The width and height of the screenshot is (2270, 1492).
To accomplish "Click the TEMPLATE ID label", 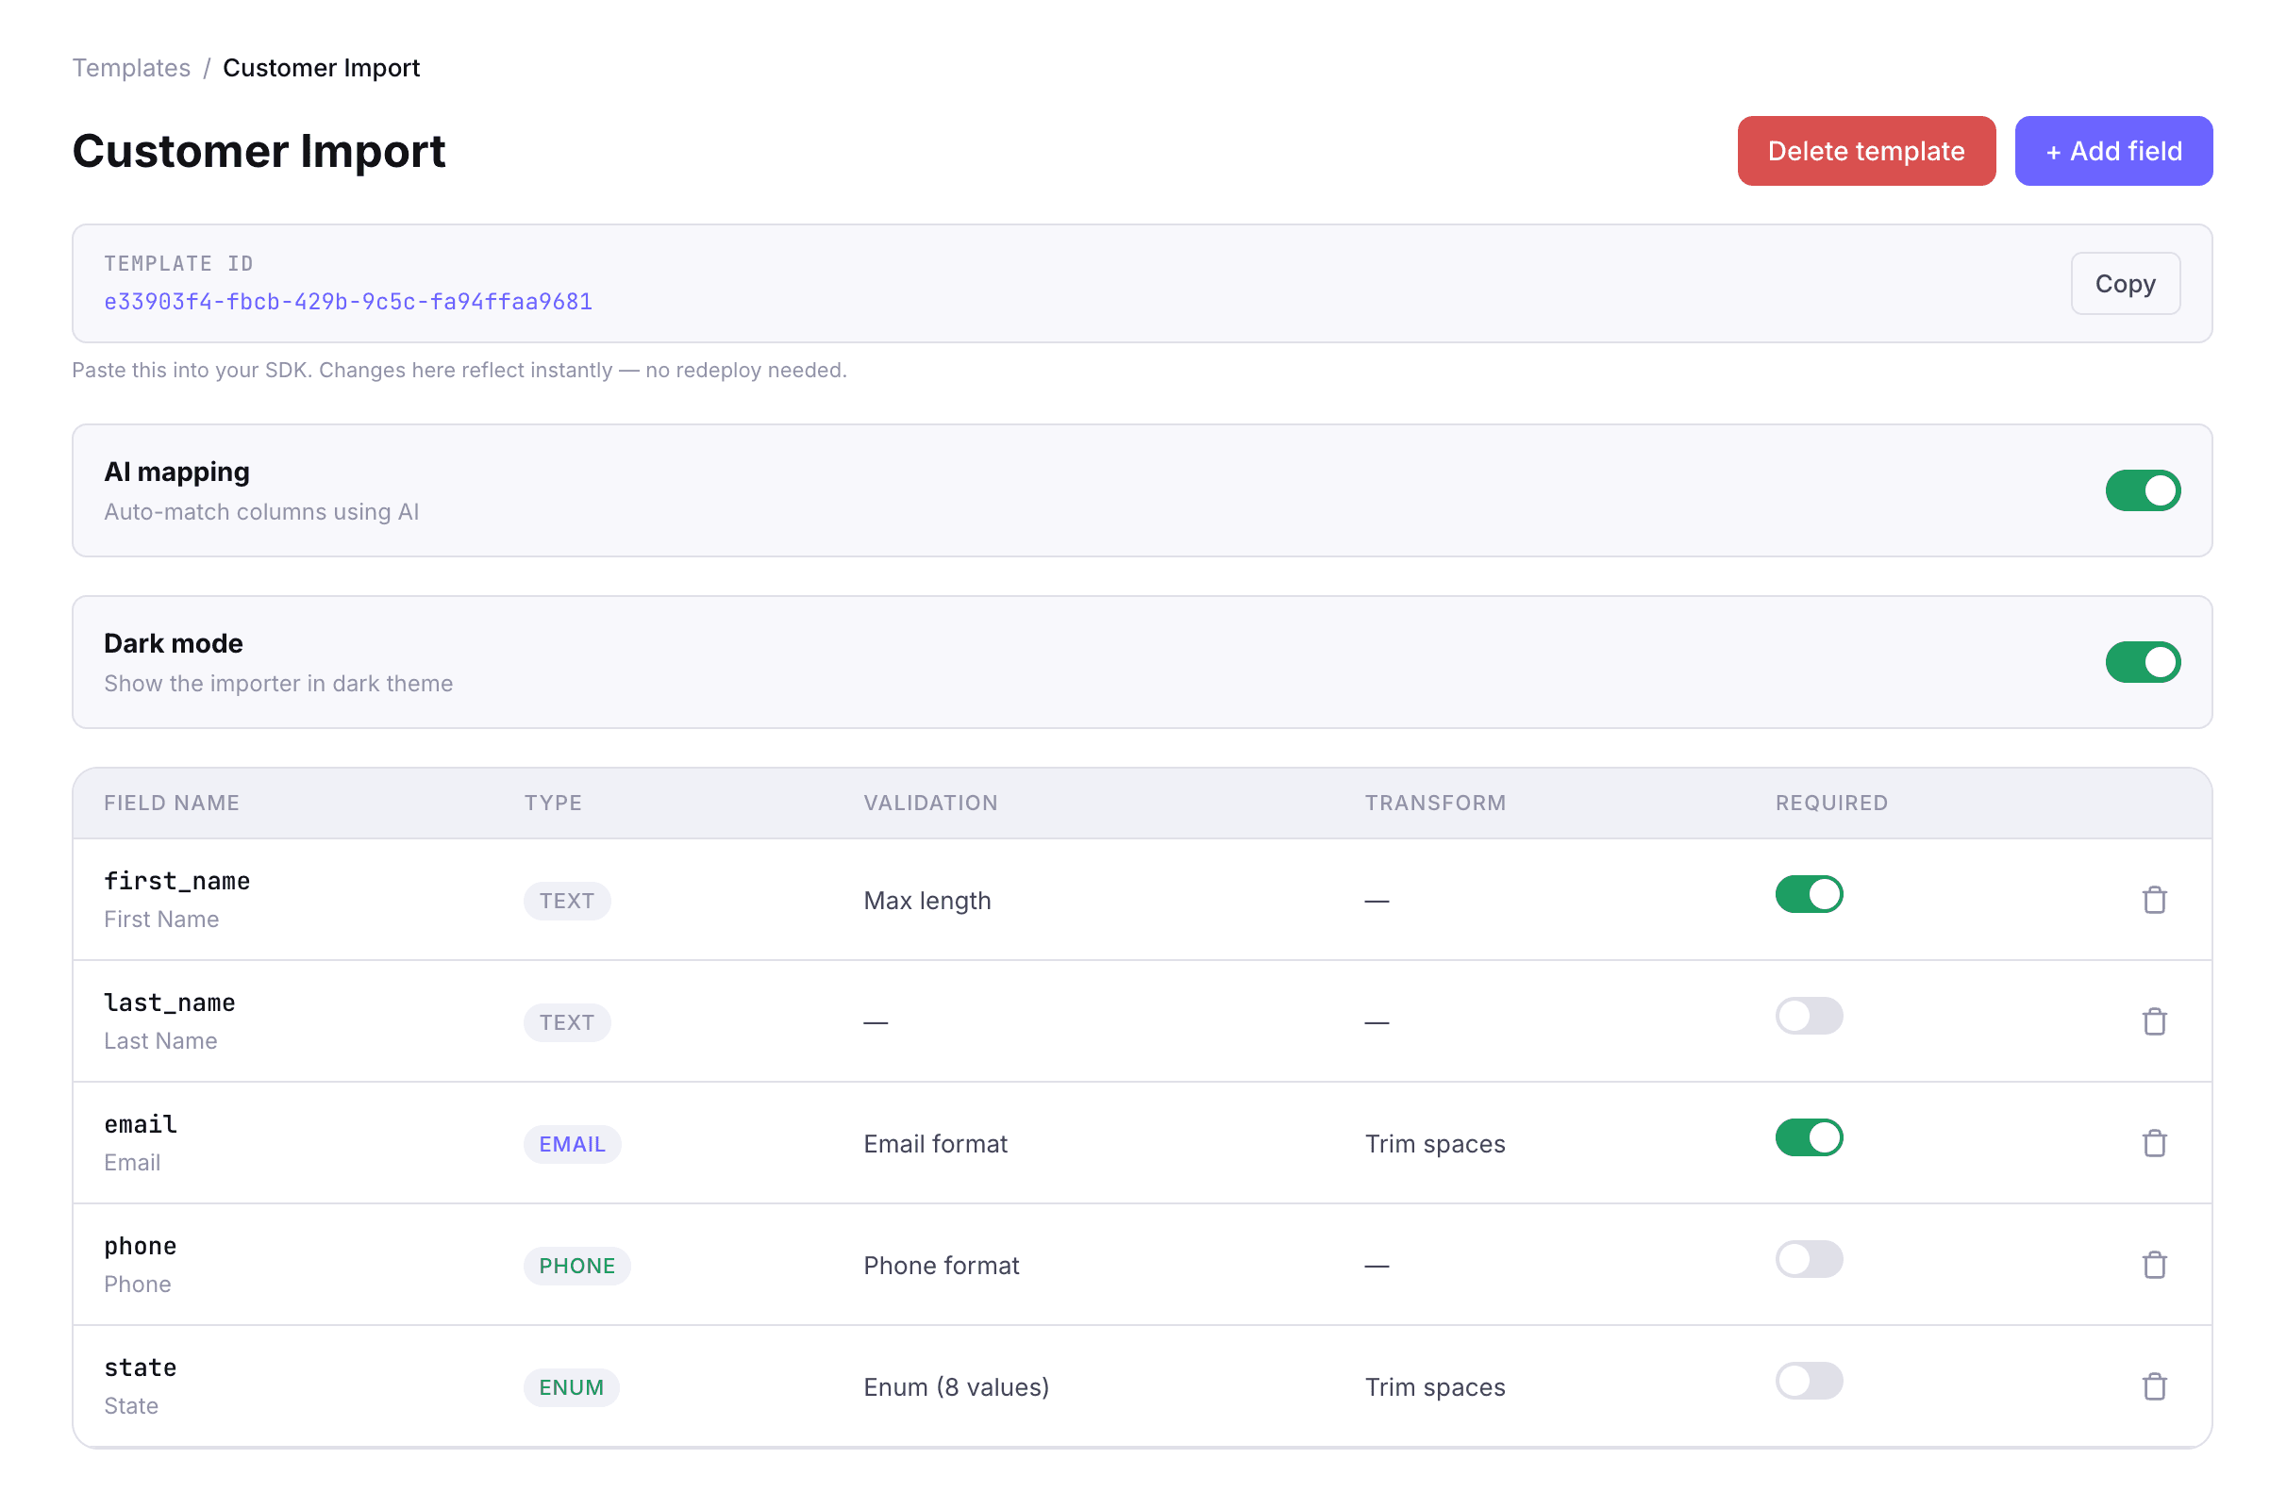I will [179, 263].
